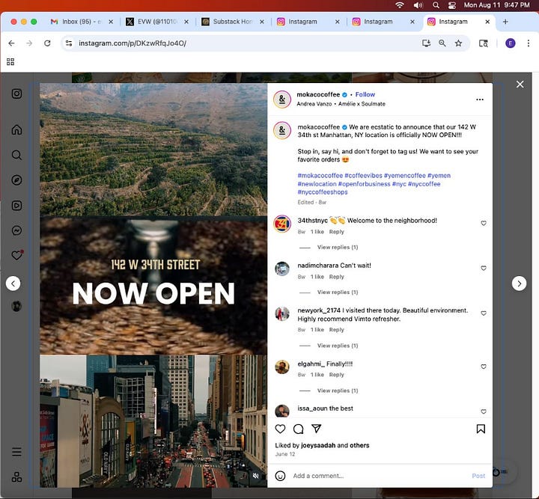Like the 34thstnyc comment
The width and height of the screenshot is (539, 499).
(x=484, y=223)
